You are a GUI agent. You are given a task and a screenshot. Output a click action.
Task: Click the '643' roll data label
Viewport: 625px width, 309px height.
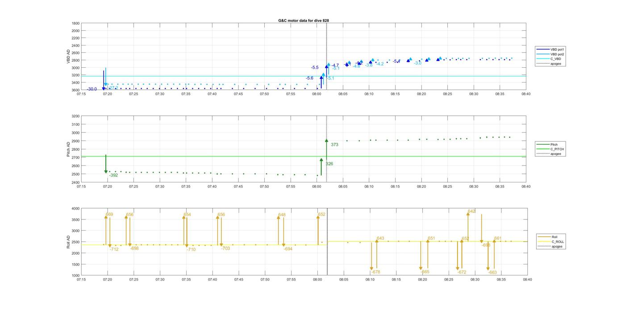point(380,238)
